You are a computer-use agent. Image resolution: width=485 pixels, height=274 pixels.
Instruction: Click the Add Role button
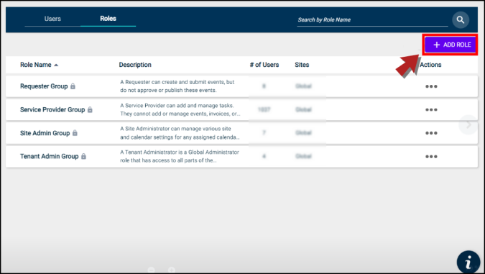point(451,45)
